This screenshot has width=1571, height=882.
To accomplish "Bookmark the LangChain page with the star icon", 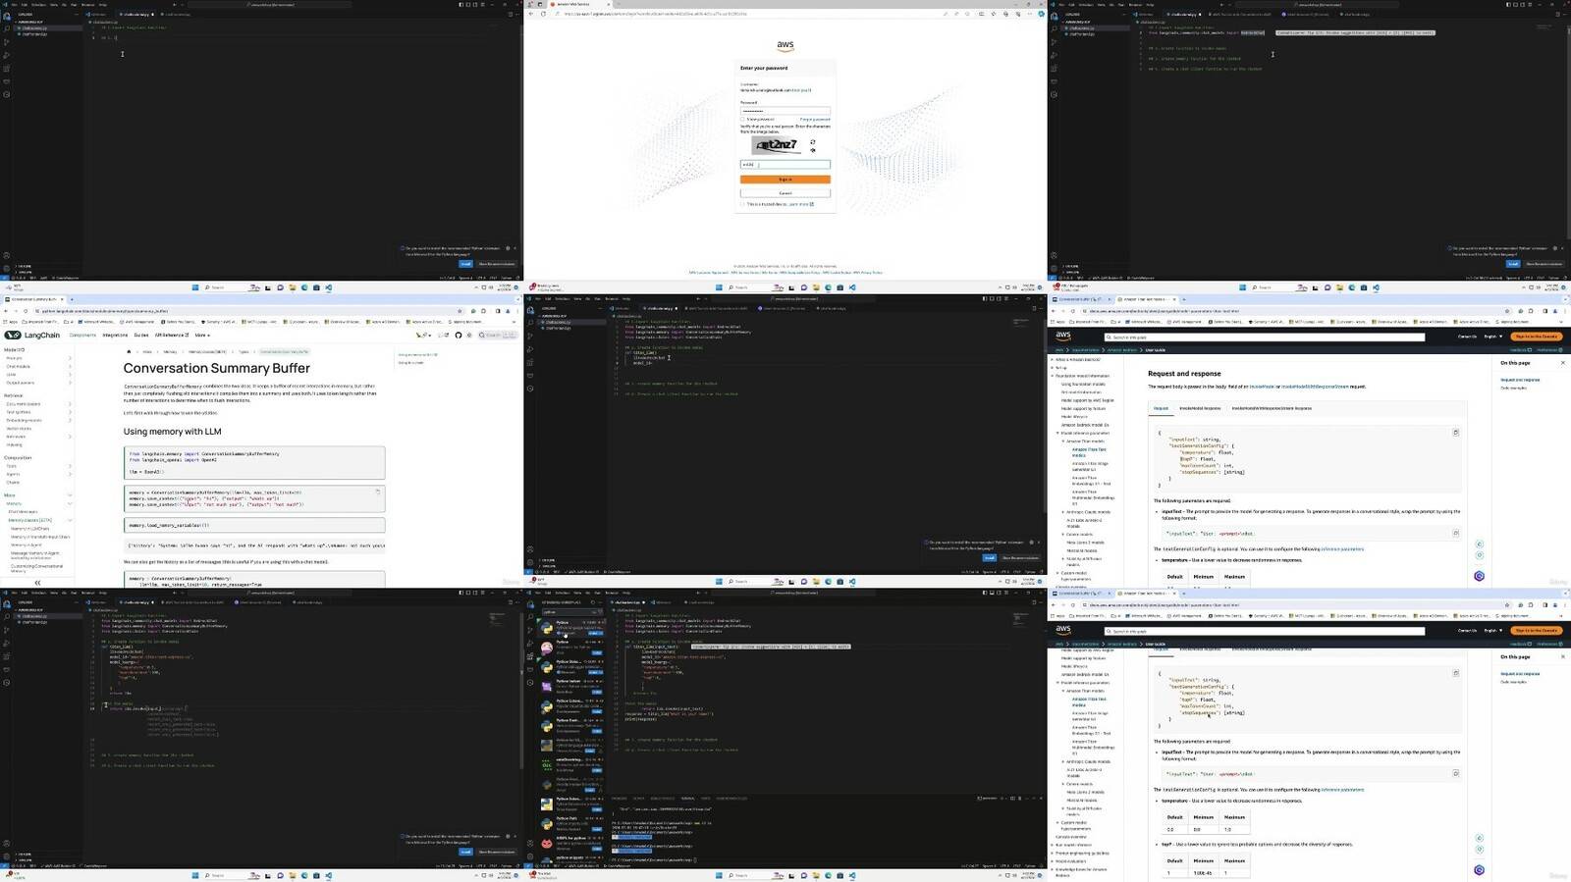I will coord(460,310).
